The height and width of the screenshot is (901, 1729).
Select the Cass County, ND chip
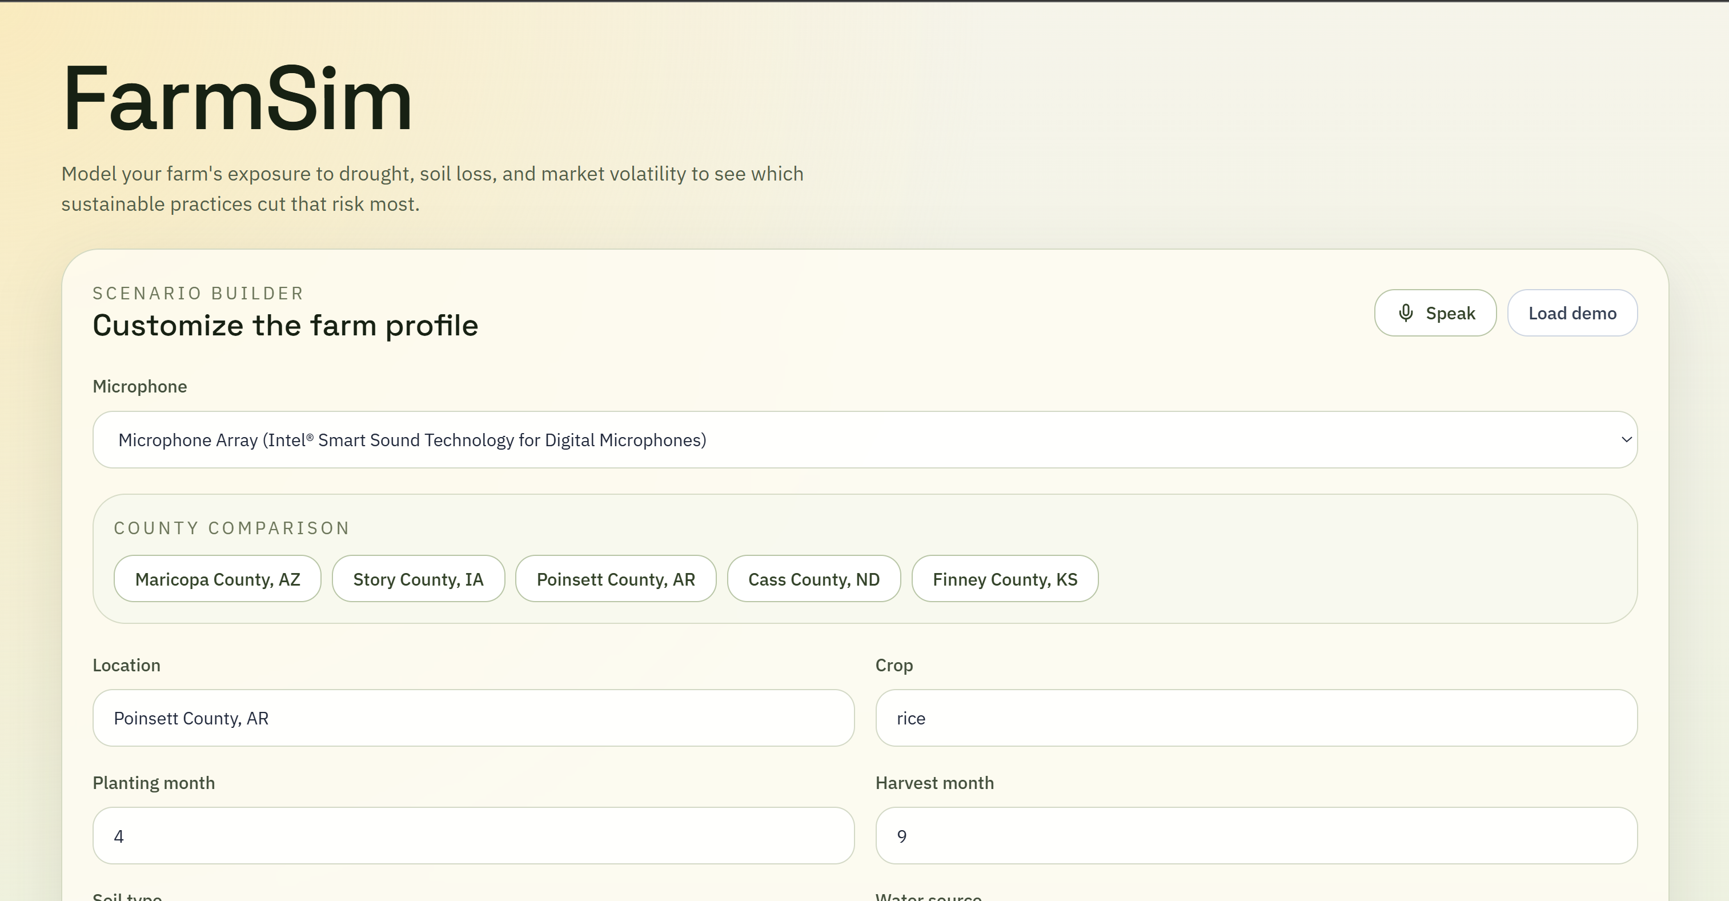click(813, 579)
